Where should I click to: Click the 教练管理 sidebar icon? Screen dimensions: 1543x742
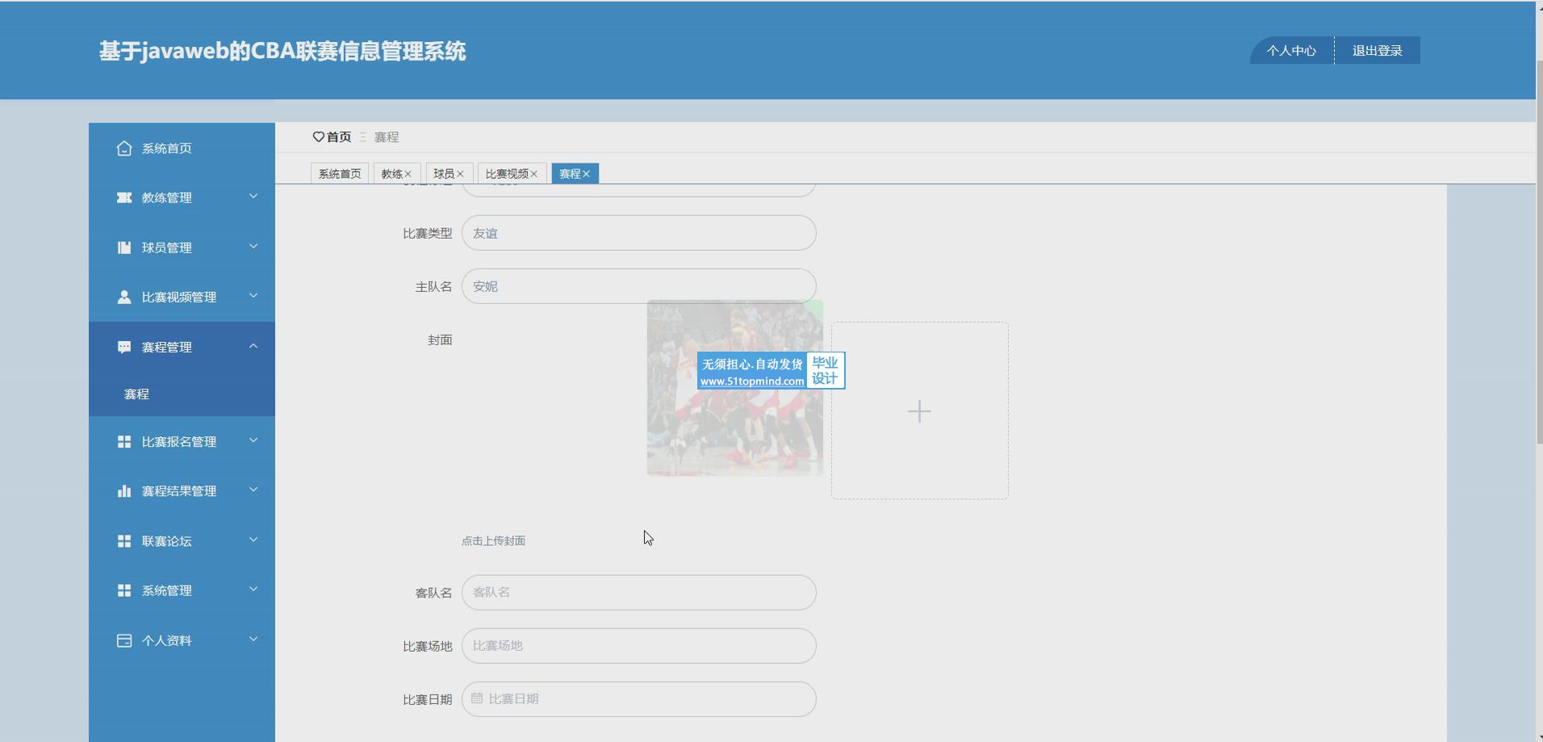(124, 198)
